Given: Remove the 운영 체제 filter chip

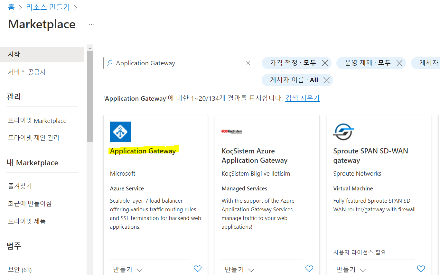Looking at the screenshot, I should [x=399, y=63].
